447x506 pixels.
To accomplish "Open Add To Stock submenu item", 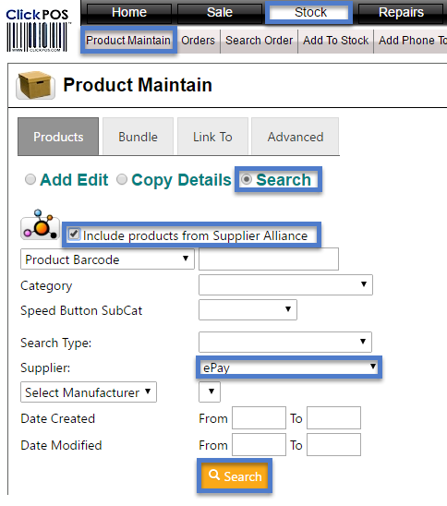I will [335, 41].
